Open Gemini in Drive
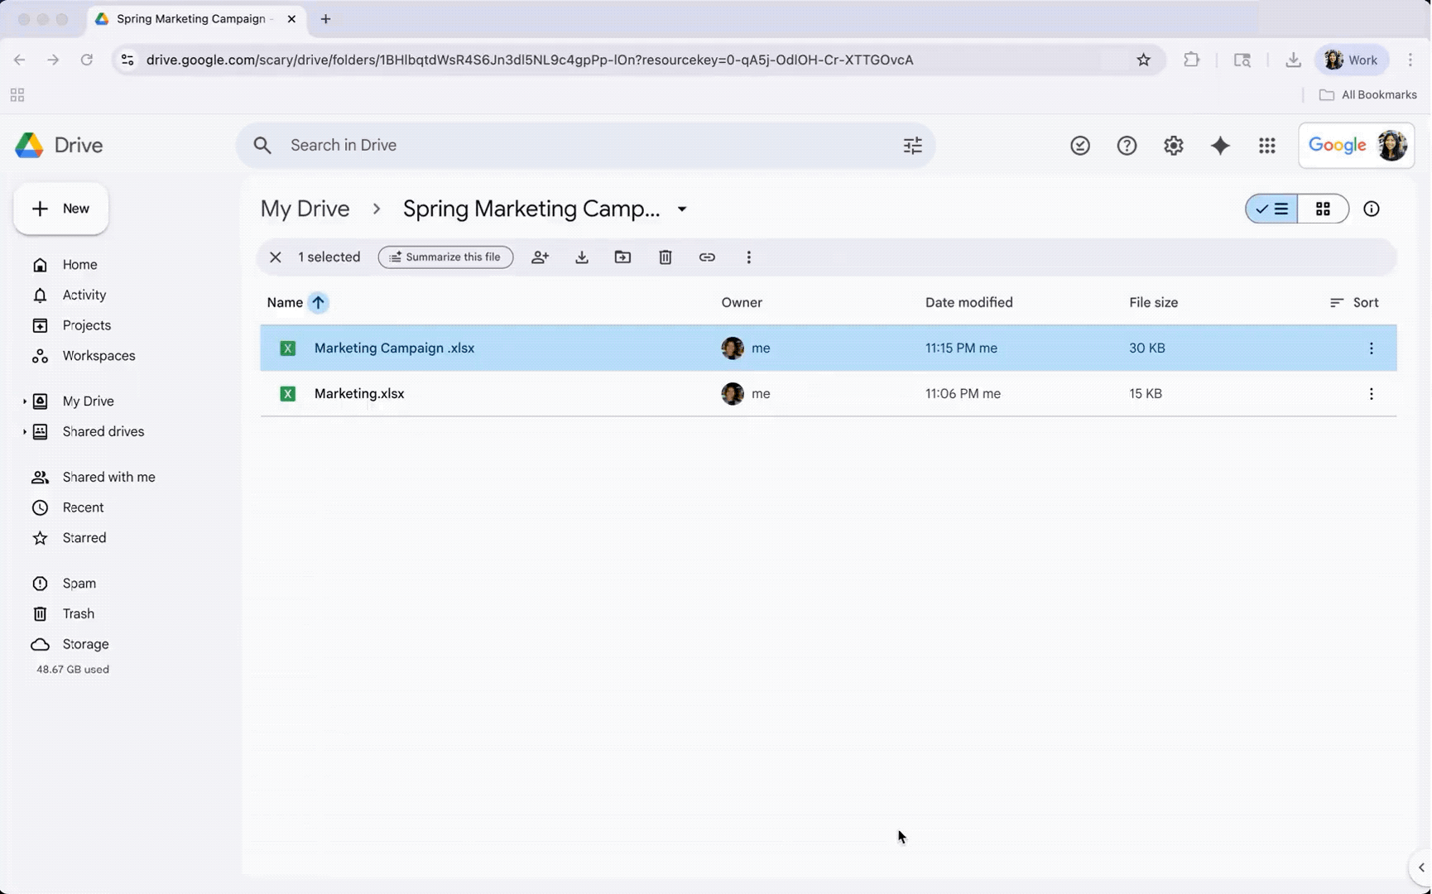The width and height of the screenshot is (1432, 894). (1220, 145)
